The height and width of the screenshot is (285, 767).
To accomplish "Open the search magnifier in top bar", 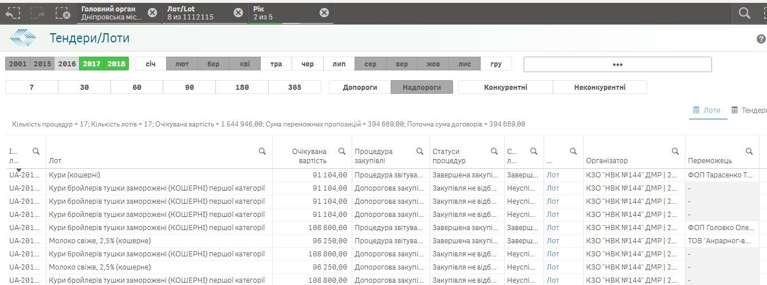I will tap(745, 13).
